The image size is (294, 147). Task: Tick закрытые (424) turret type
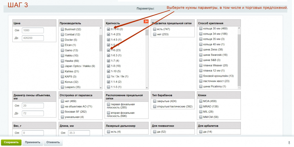(155, 101)
